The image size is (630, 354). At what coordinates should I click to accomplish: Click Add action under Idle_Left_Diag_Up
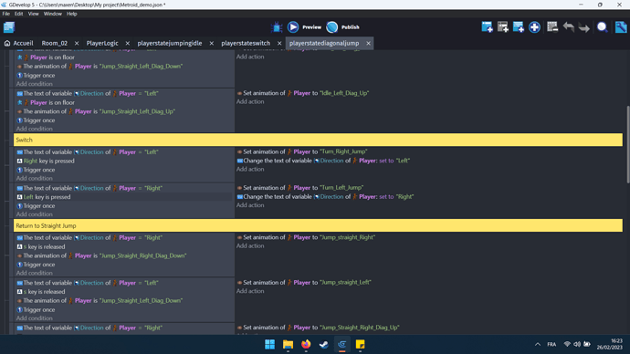pos(250,102)
